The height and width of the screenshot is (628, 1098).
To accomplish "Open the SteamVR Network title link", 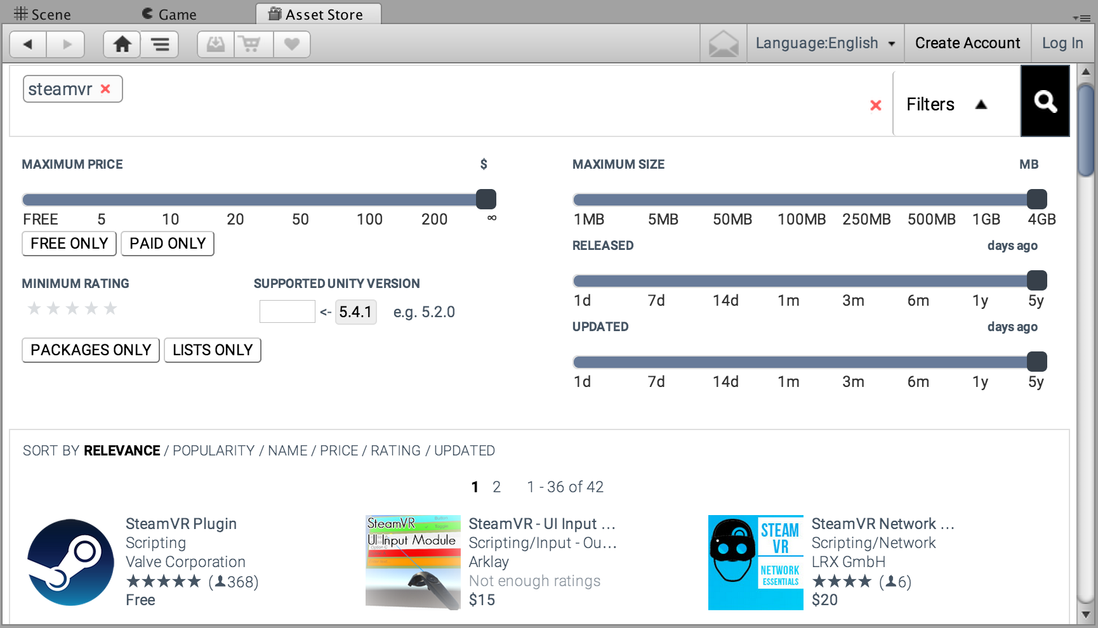I will pyautogui.click(x=883, y=523).
